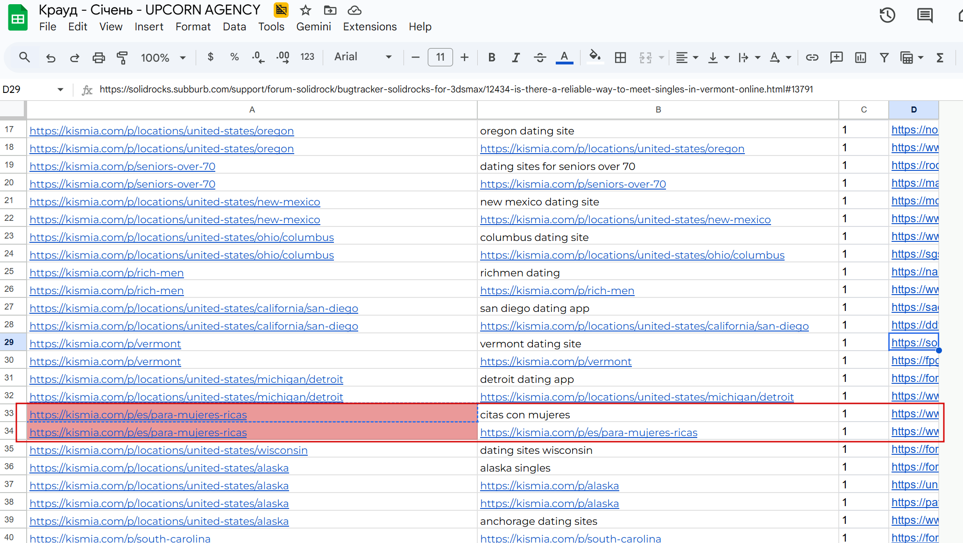Expand the name box dropdown arrow

[x=60, y=89]
